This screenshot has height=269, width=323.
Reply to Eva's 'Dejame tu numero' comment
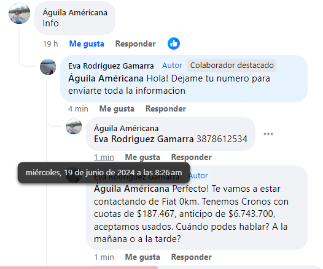pos(166,108)
